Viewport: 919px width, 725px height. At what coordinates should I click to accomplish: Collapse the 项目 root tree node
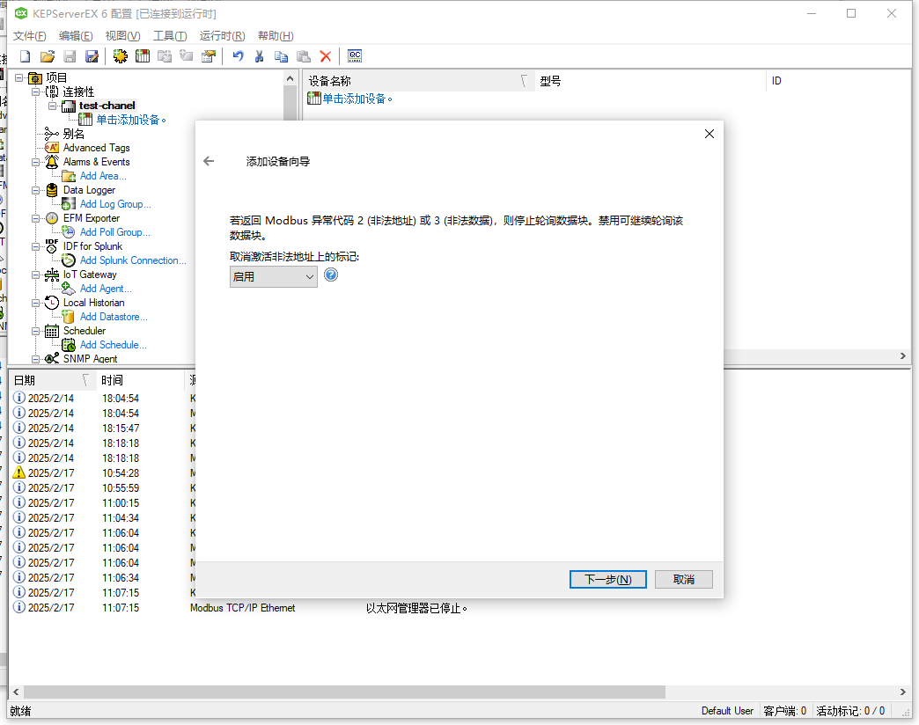pyautogui.click(x=18, y=77)
